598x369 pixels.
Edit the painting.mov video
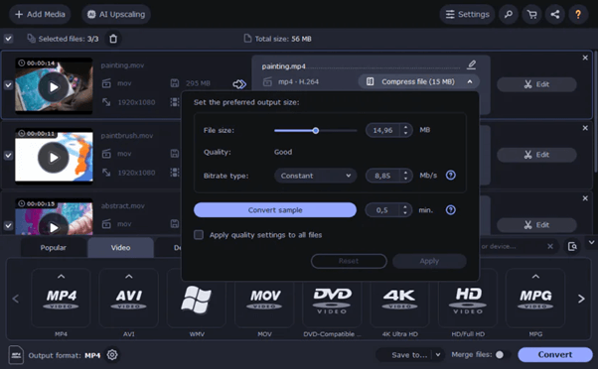(536, 84)
